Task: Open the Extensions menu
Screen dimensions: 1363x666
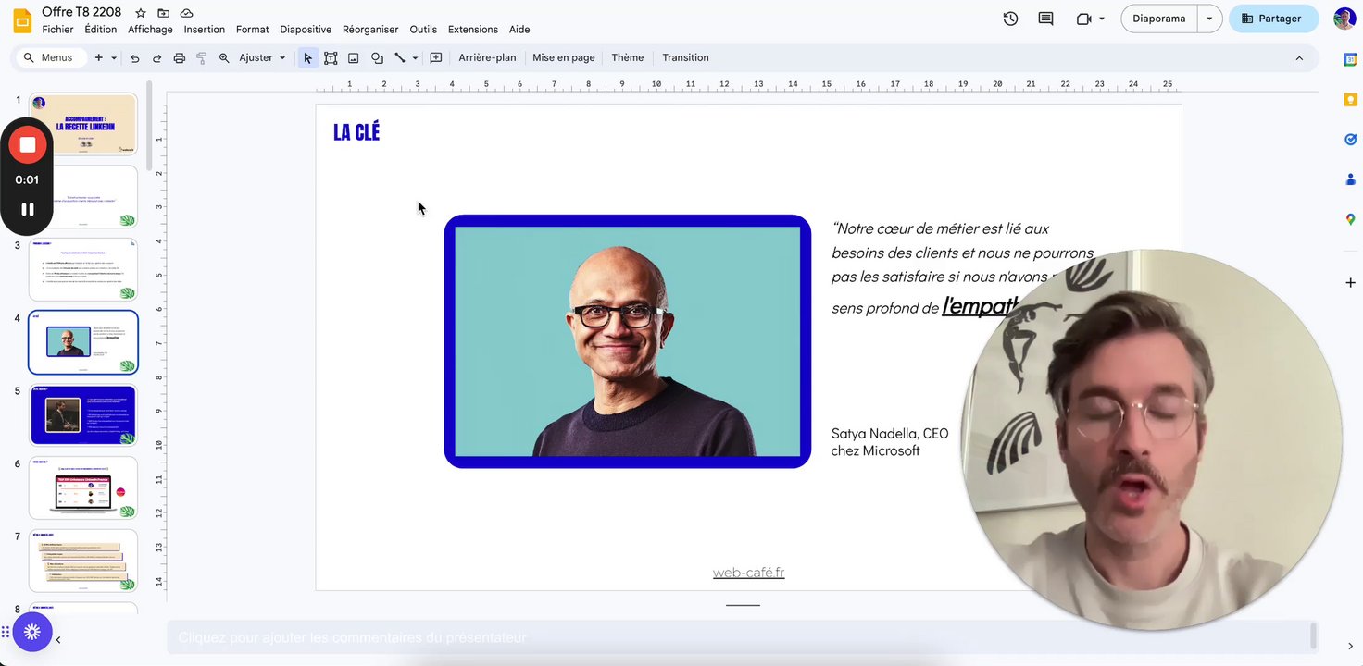Action: [x=473, y=30]
